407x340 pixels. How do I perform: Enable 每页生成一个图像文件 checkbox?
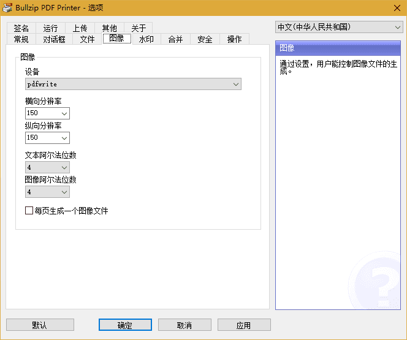[x=29, y=210]
